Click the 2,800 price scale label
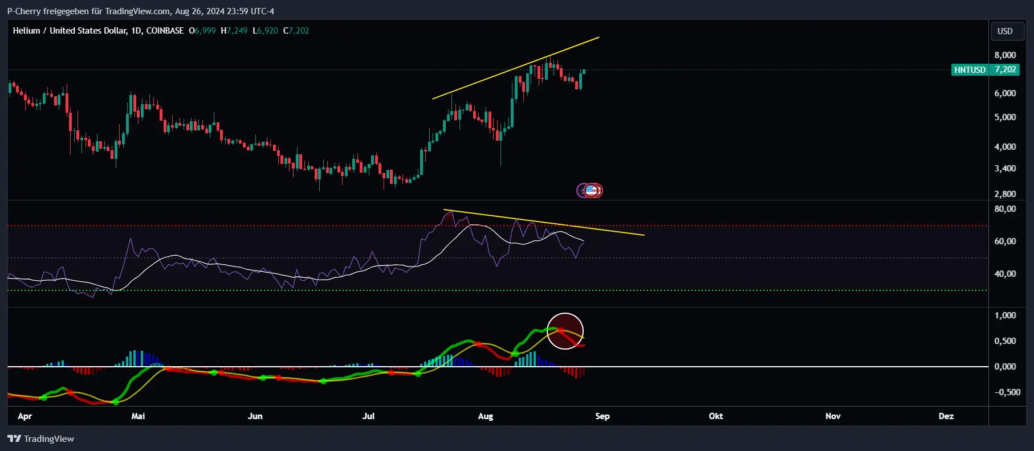 (x=1005, y=194)
